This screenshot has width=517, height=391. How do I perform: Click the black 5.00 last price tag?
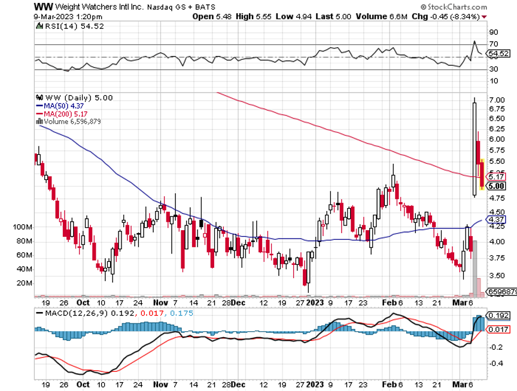[497, 186]
